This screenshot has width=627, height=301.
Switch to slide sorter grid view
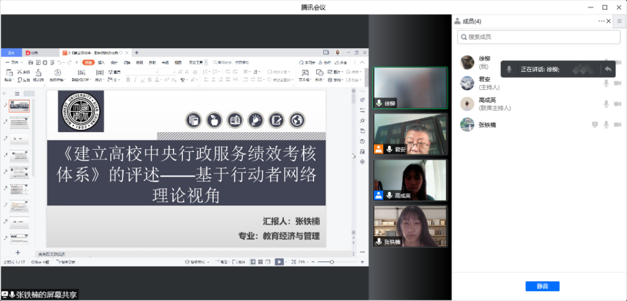[x=260, y=262]
